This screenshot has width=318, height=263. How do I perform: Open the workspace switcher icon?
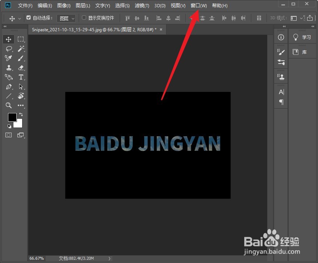[293, 18]
